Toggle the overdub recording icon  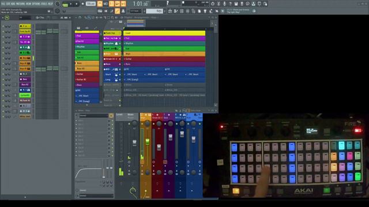(x=118, y=3)
